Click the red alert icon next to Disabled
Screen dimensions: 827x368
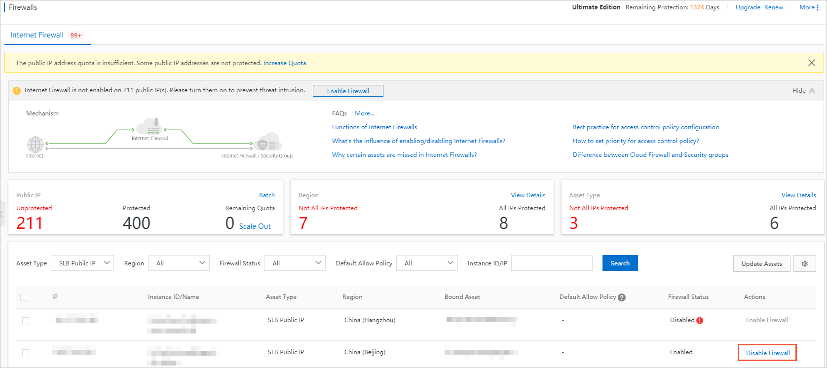[700, 321]
